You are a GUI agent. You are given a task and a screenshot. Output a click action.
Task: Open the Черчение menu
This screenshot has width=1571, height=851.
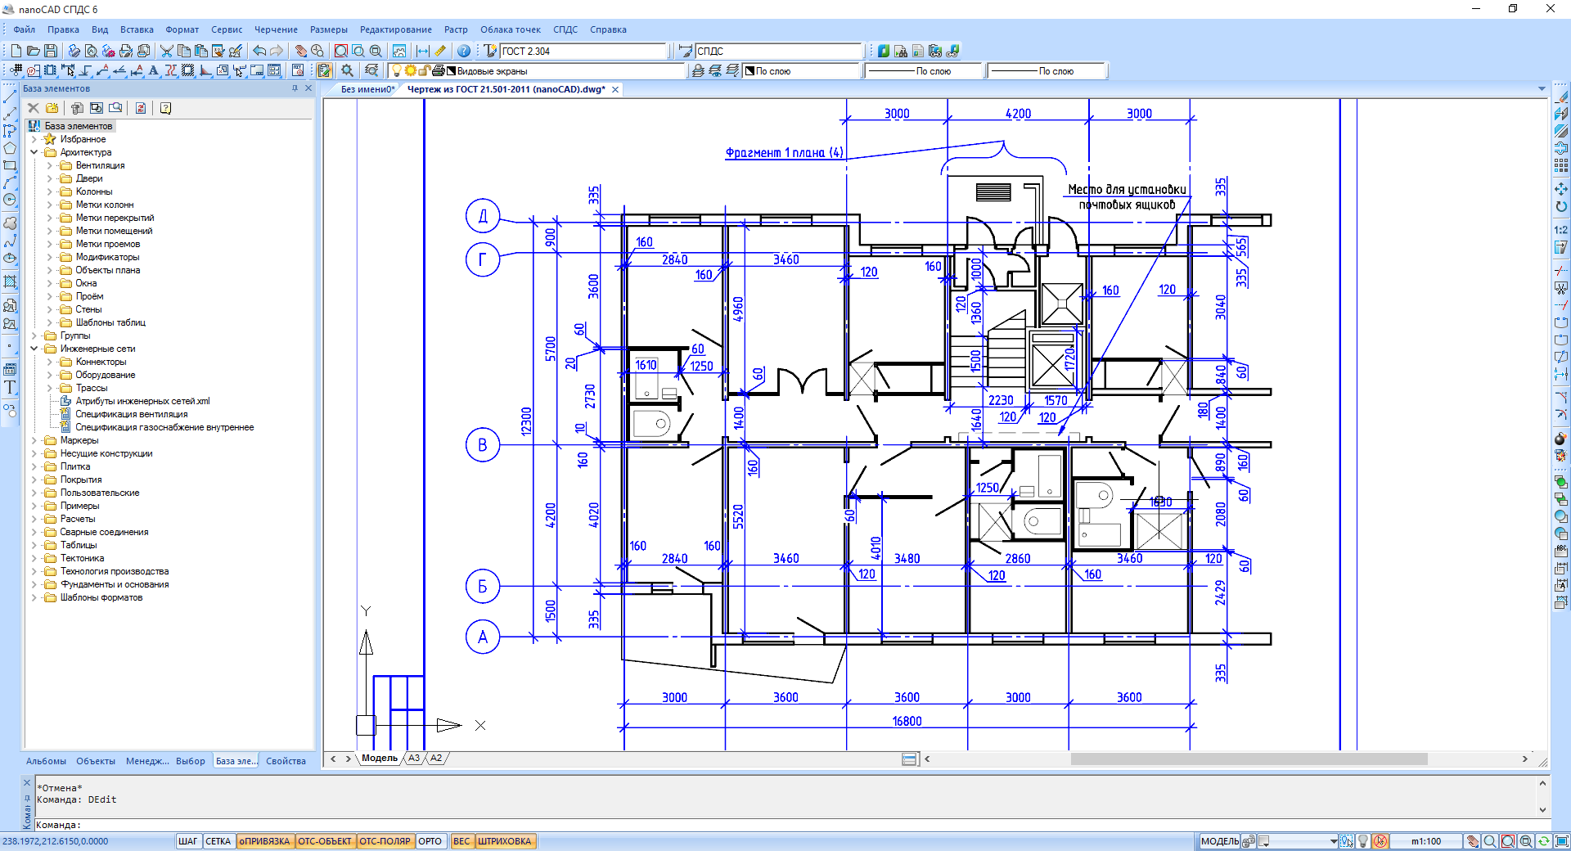276,29
